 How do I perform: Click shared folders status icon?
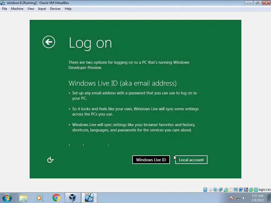tap(231, 190)
